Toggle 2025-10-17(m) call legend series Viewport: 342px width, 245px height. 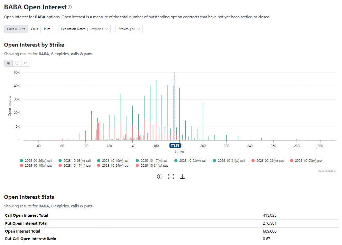click(152, 161)
